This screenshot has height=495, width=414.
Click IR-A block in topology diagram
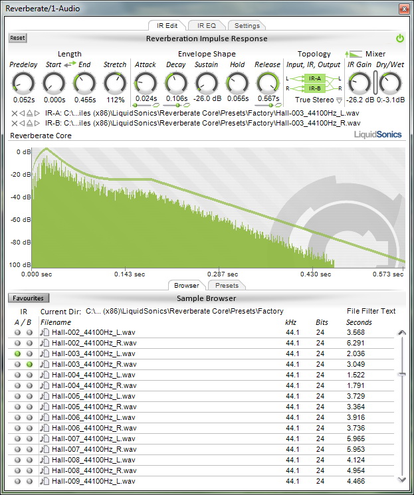click(x=314, y=78)
